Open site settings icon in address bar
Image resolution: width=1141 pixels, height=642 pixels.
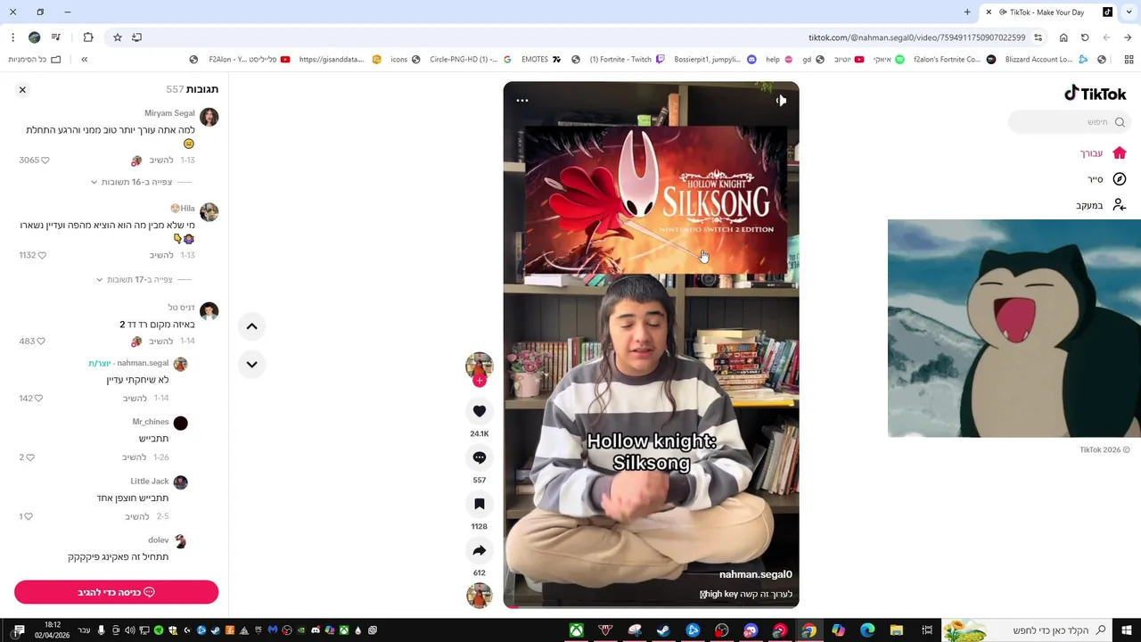point(1038,37)
